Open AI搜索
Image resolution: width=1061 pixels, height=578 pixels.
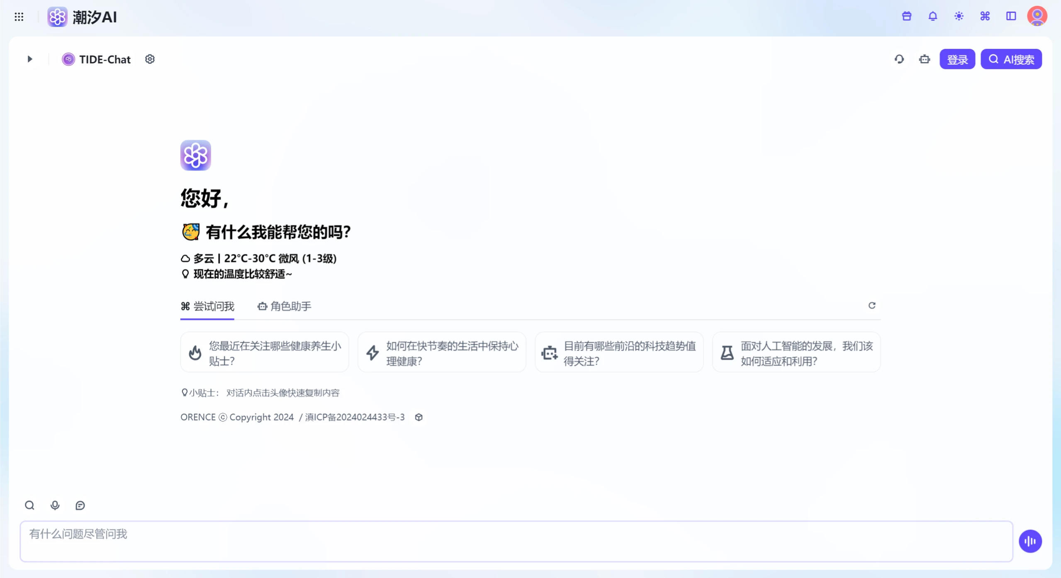[1011, 59]
